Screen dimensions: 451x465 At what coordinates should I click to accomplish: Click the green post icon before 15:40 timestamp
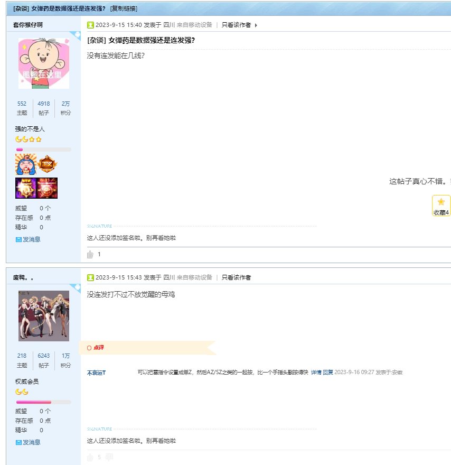click(90, 25)
